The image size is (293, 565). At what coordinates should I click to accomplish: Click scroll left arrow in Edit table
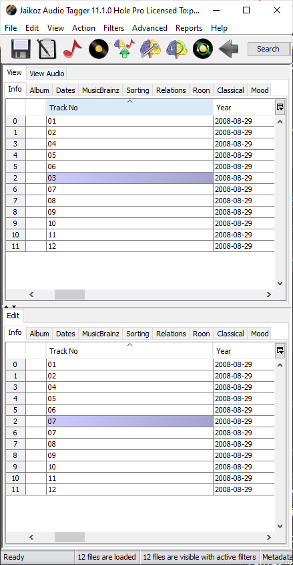pos(31,538)
